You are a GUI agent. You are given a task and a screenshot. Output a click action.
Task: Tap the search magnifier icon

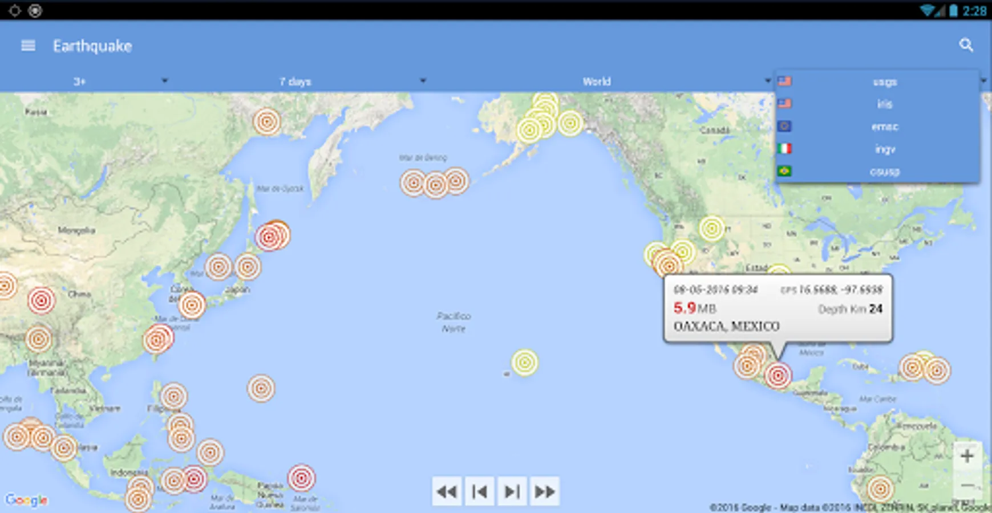pos(966,45)
